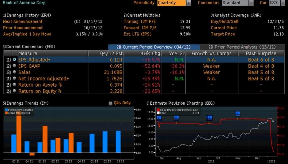The width and height of the screenshot is (288, 164).
Task: Open the currency dropdown arrow beside USD
Action: tap(283, 3)
